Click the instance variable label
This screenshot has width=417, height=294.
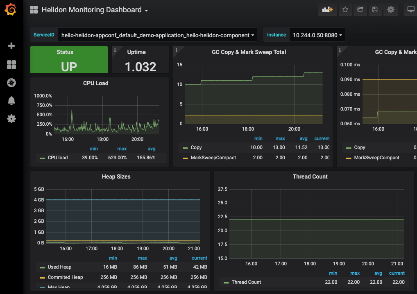[276, 35]
